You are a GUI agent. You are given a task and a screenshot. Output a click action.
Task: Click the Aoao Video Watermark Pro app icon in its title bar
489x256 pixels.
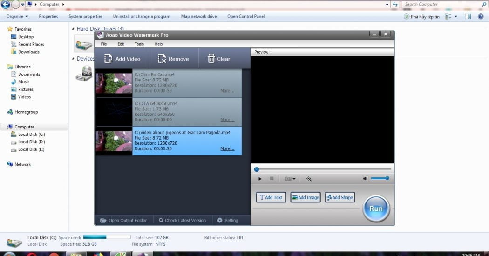point(100,35)
